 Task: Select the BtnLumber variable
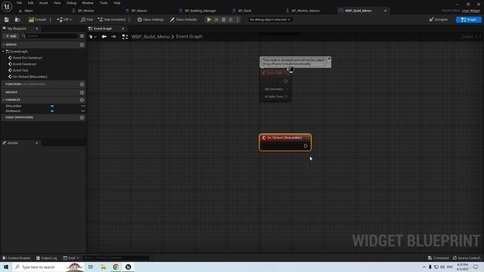[14, 106]
